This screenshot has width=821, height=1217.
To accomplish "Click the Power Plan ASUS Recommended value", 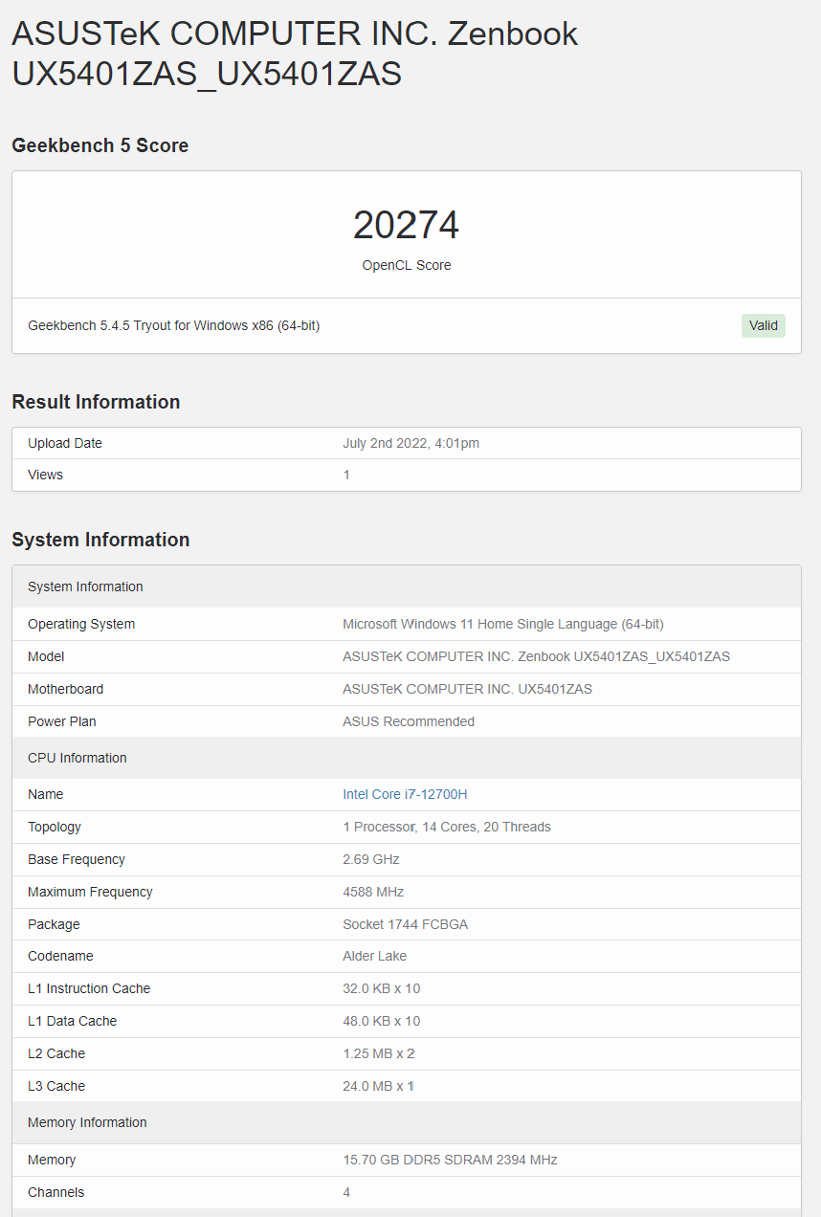I will tap(409, 721).
